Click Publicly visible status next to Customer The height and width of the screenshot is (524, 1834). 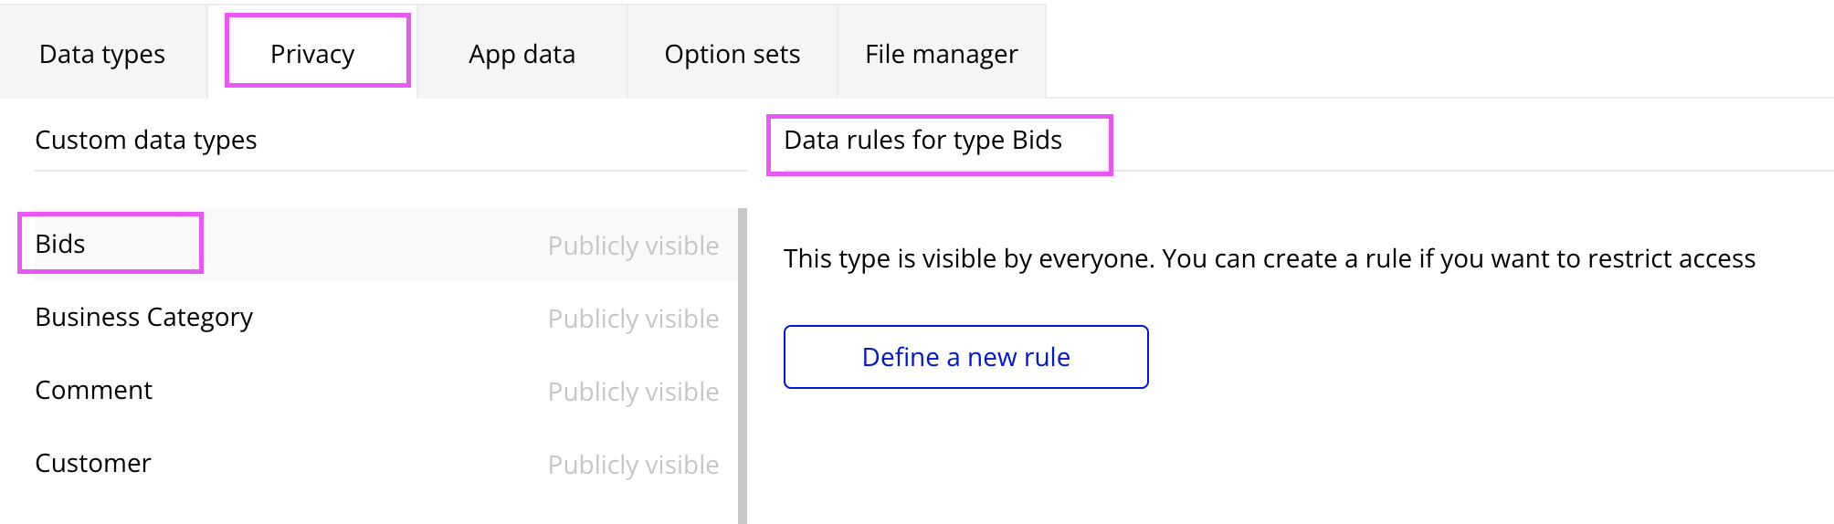click(633, 465)
